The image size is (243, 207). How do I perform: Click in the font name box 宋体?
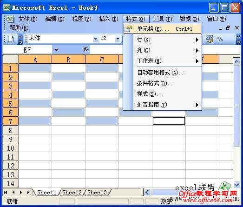coord(60,38)
